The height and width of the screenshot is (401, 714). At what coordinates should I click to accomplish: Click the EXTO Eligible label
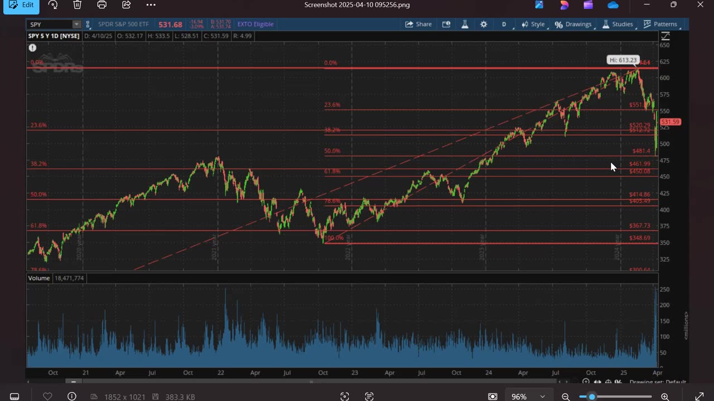tap(255, 25)
